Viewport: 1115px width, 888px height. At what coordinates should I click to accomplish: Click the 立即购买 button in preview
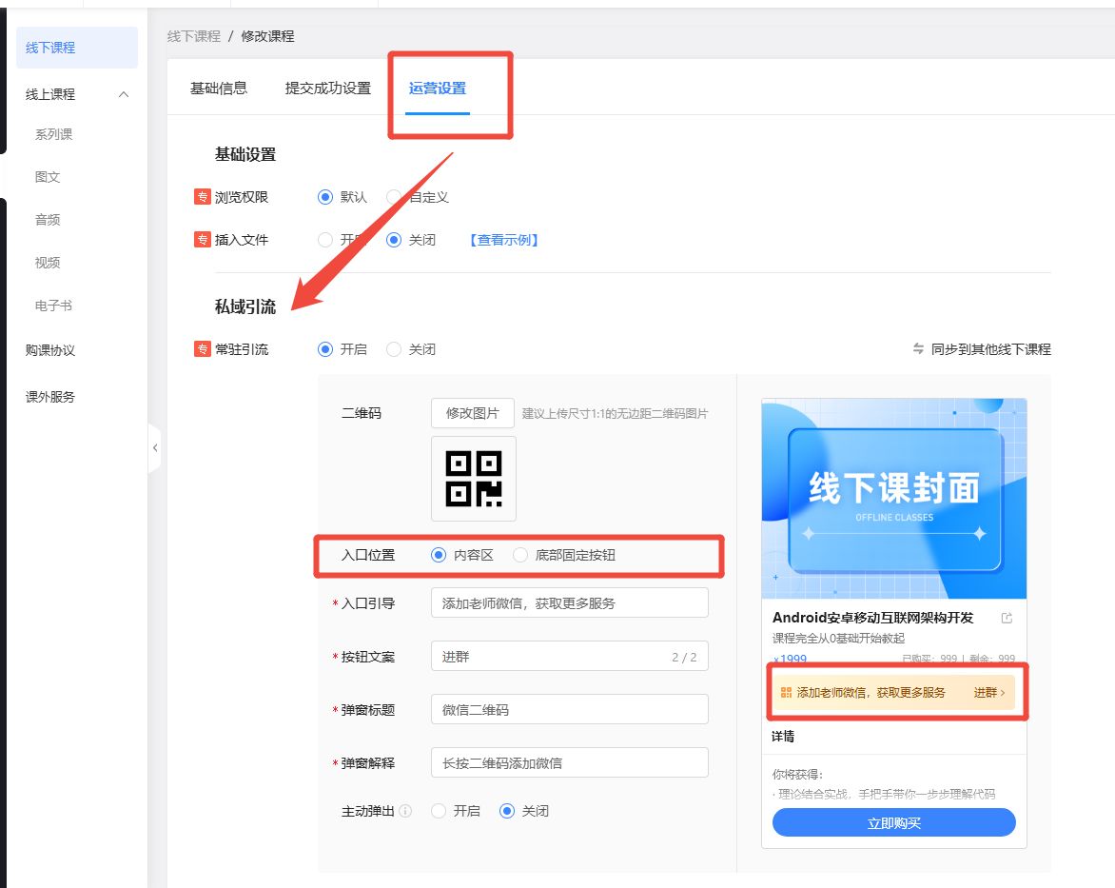coord(893,823)
